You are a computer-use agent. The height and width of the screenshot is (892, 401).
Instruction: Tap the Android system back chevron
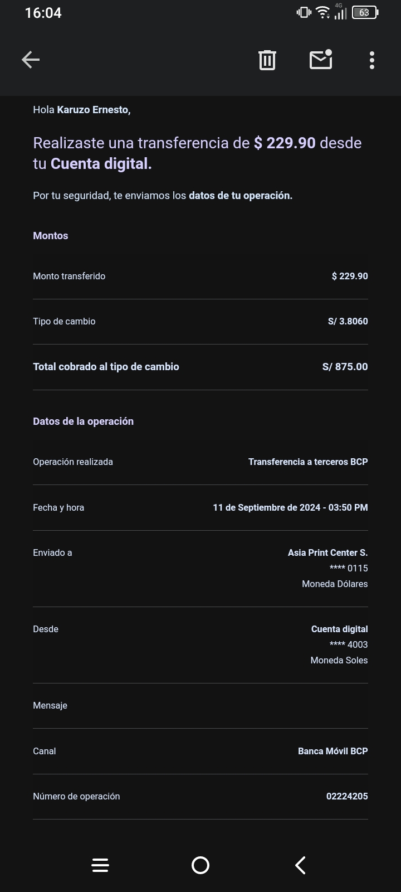pos(300,865)
